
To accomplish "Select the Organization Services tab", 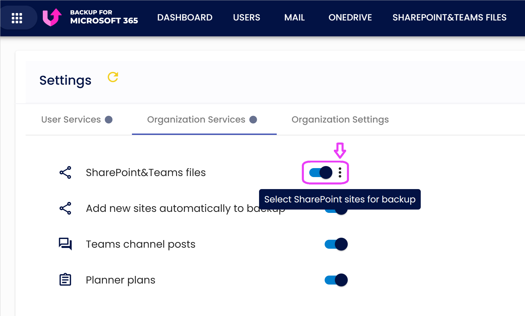I will pos(204,119).
